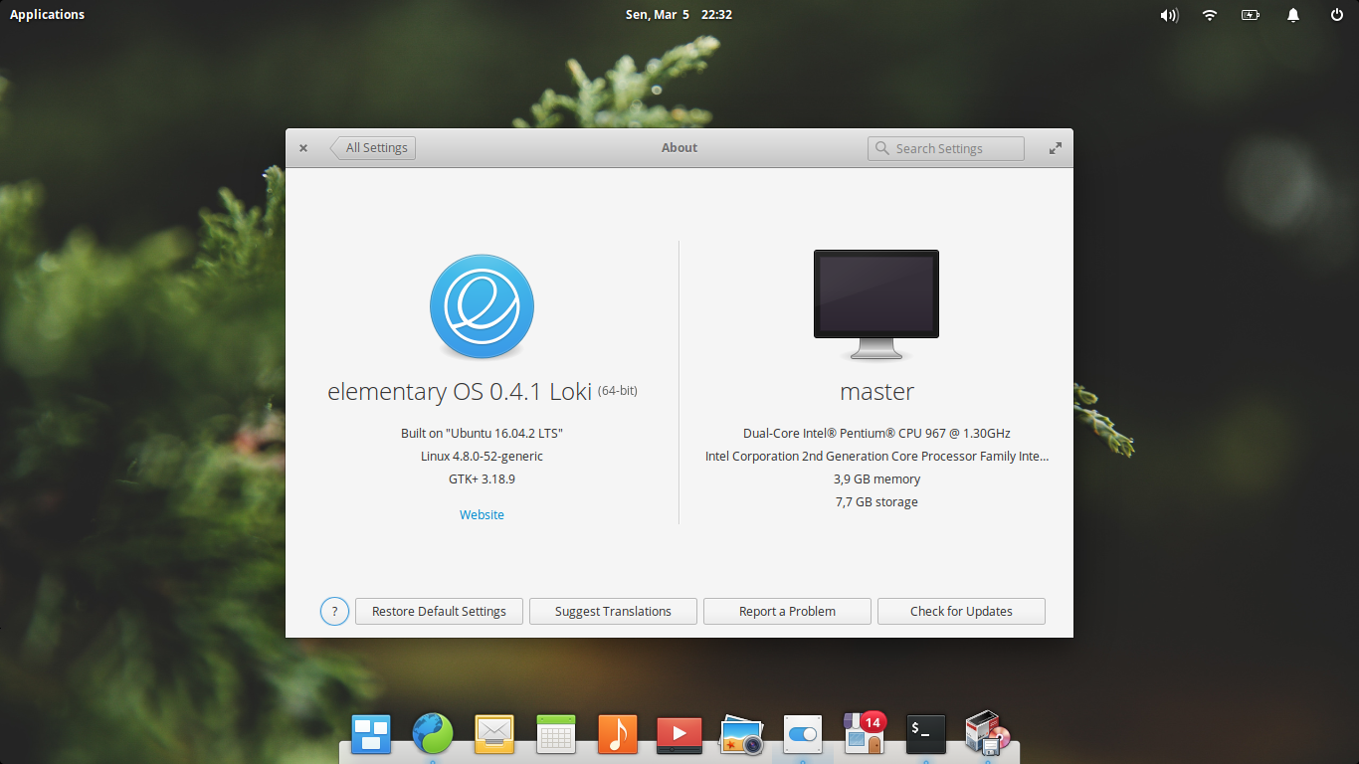Open AppCenter showing 14 updates
The width and height of the screenshot is (1359, 764).
click(862, 736)
